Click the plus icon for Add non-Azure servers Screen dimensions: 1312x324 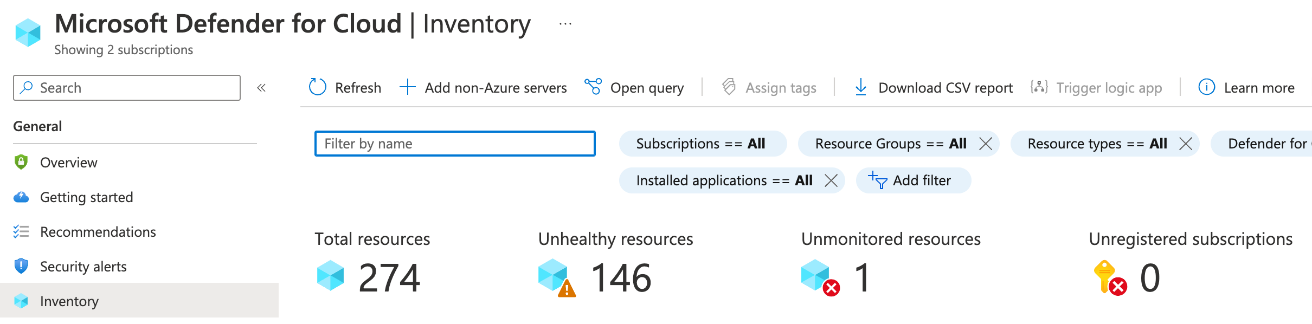pos(407,87)
